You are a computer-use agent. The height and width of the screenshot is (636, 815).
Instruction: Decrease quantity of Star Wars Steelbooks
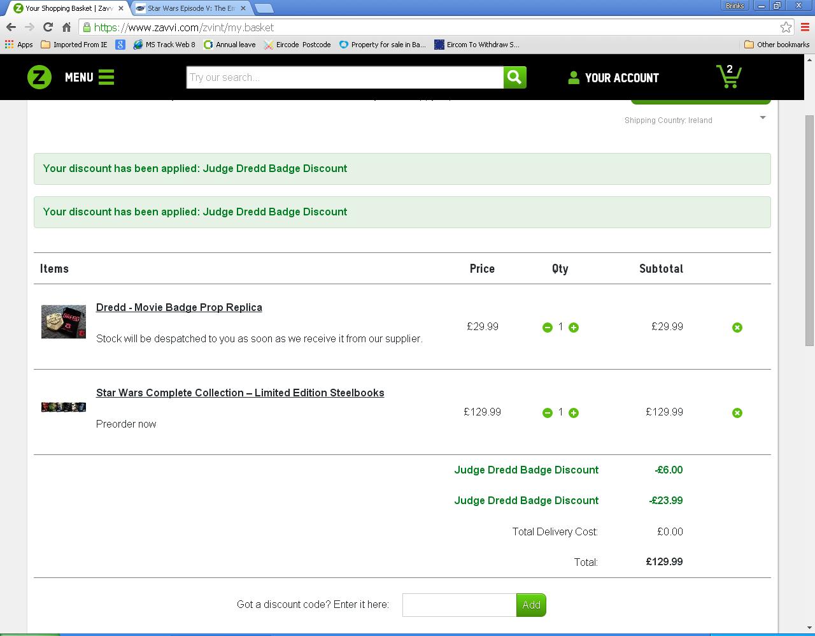(547, 412)
